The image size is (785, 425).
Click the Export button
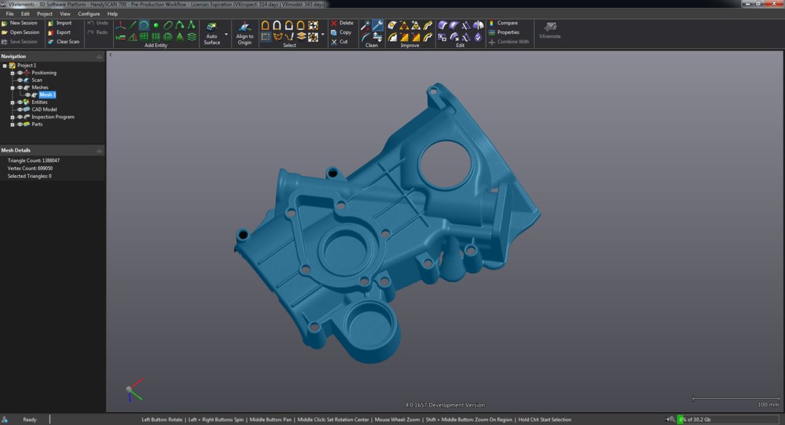pyautogui.click(x=63, y=32)
